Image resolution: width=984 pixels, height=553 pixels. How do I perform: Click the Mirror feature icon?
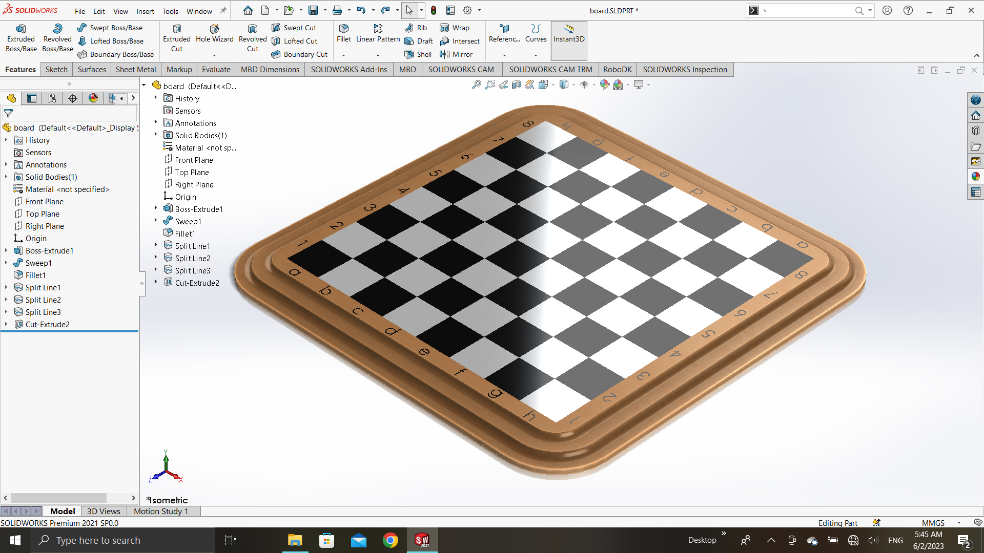click(445, 54)
